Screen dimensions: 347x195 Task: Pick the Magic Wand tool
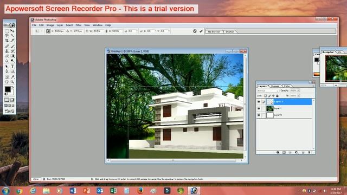(x=12, y=35)
